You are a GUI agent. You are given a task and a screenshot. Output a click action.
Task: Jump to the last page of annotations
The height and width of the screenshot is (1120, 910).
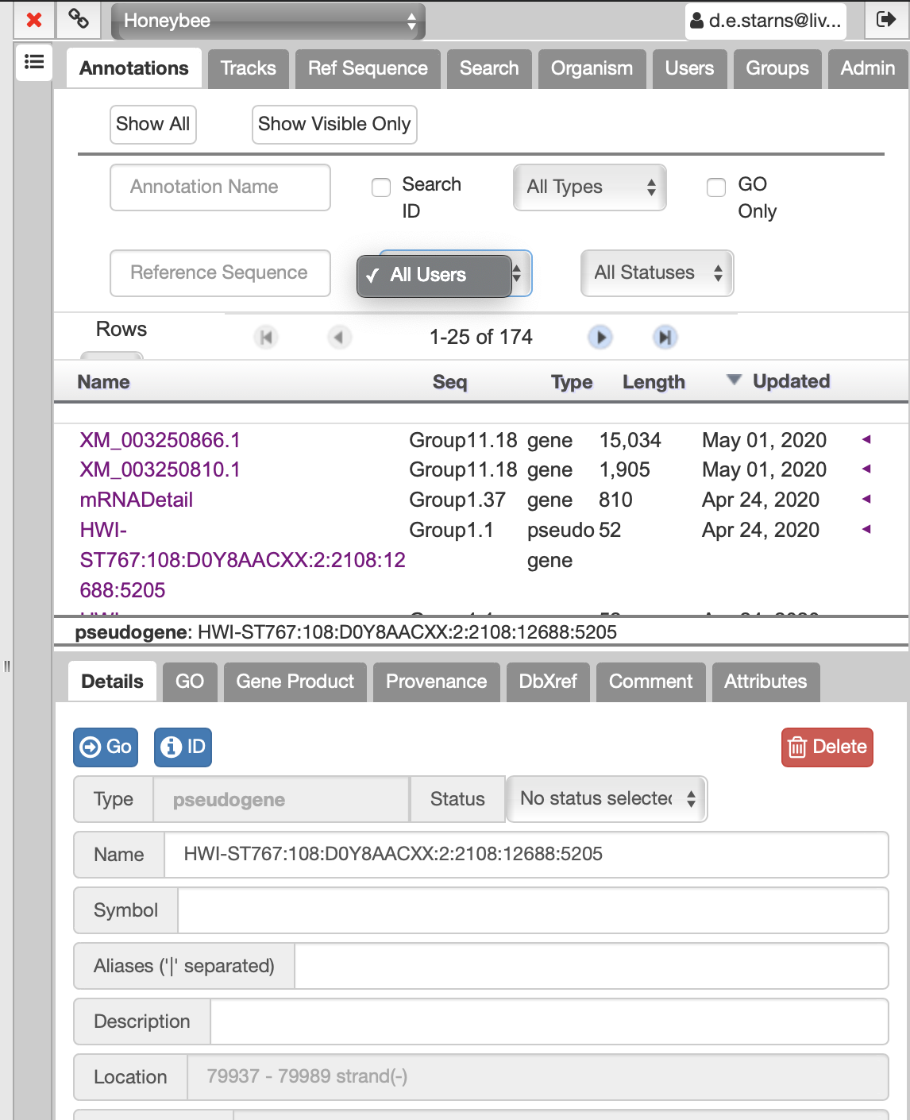click(666, 337)
